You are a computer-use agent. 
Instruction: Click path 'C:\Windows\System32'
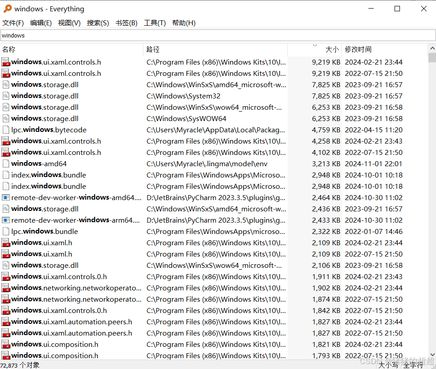(184, 96)
